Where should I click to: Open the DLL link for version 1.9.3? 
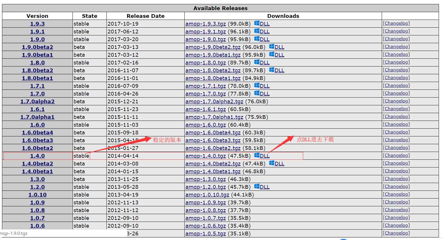click(265, 24)
